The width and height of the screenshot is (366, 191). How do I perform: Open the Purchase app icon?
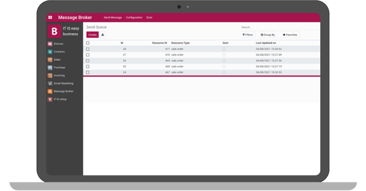coord(50,68)
